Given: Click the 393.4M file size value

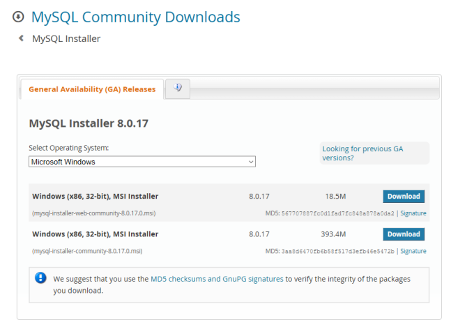Looking at the screenshot, I should coord(333,234).
